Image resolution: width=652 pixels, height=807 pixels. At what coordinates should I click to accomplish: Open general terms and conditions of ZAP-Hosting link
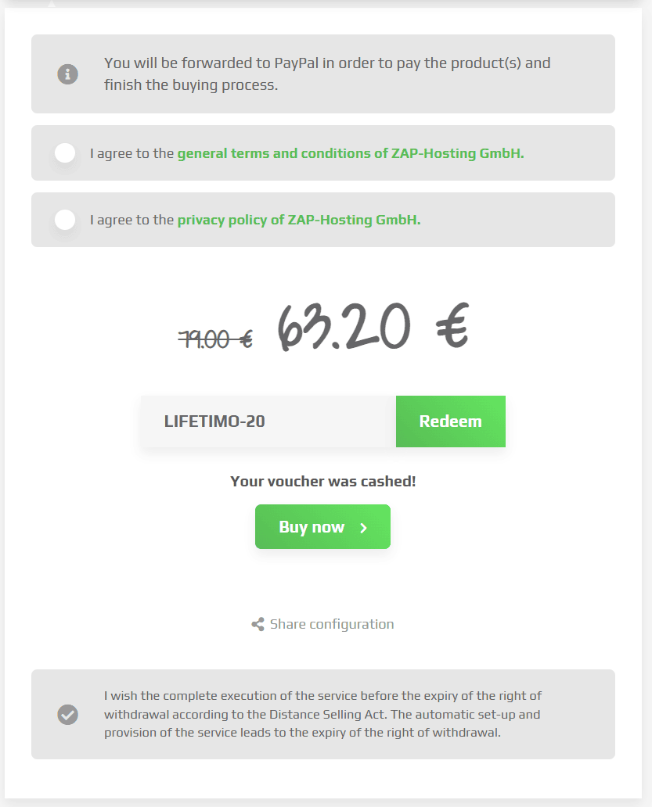click(x=351, y=153)
